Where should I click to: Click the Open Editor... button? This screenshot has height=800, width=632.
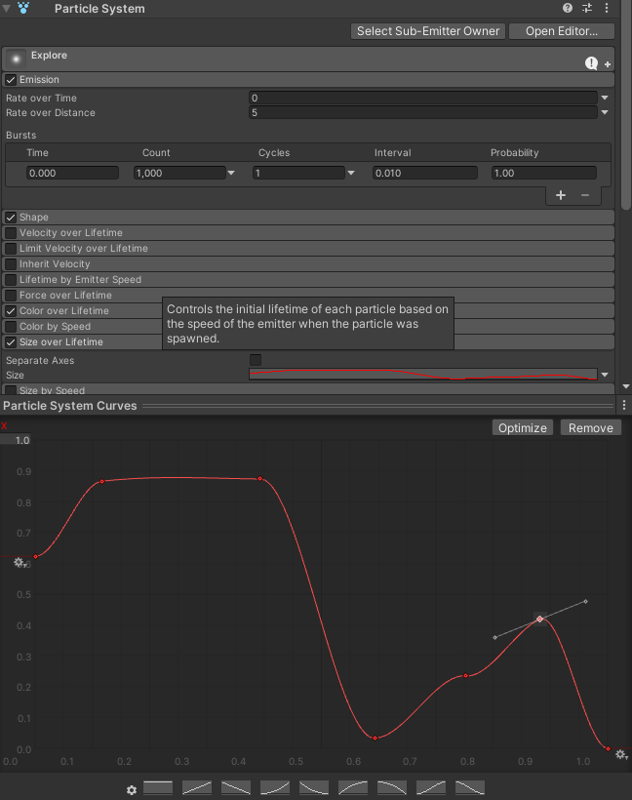pyautogui.click(x=562, y=31)
